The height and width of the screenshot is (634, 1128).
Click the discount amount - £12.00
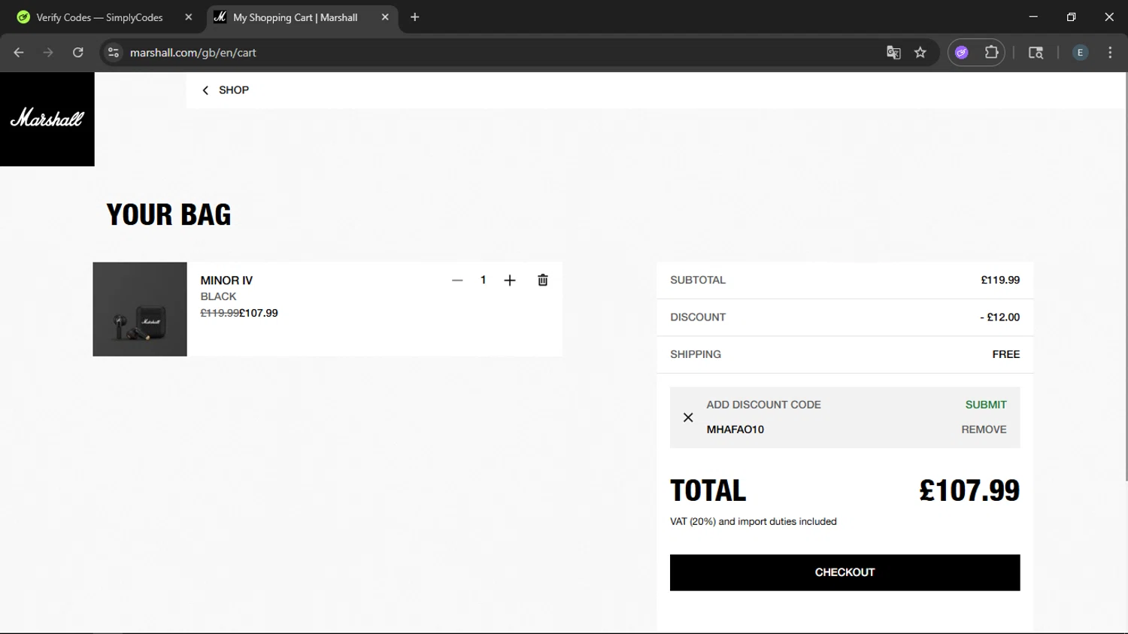click(x=999, y=317)
